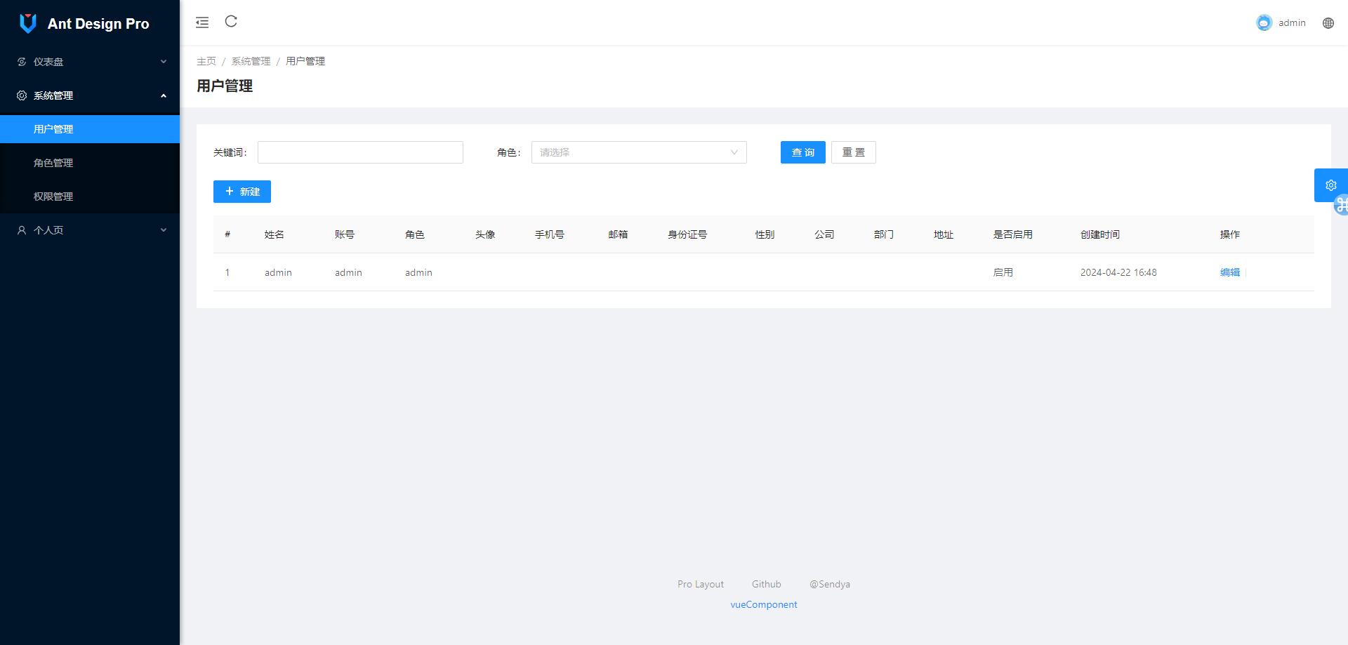Click the Ant Design Pro shield logo
Image resolution: width=1348 pixels, height=645 pixels.
28,23
